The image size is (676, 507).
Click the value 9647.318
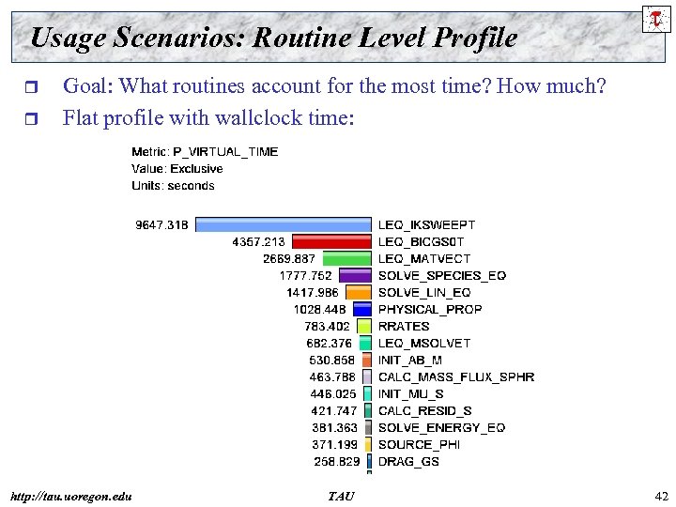(x=161, y=225)
